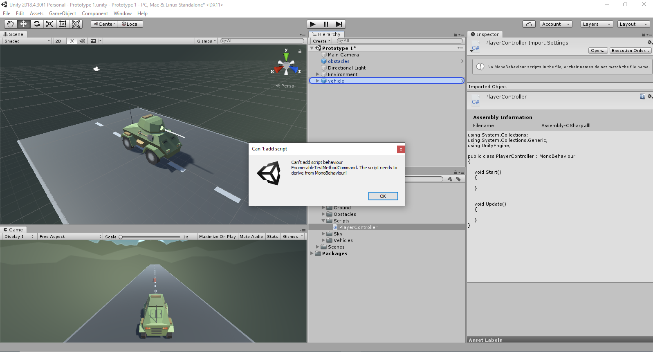This screenshot has width=653, height=352.
Task: Open the Layers dropdown
Action: [597, 24]
